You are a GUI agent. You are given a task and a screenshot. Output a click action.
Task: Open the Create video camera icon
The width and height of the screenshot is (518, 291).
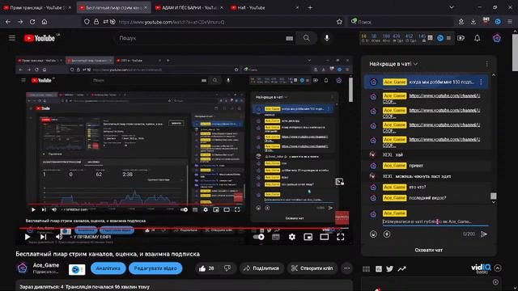461,38
